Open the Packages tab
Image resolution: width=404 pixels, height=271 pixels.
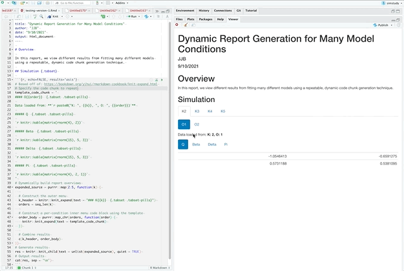206,20
